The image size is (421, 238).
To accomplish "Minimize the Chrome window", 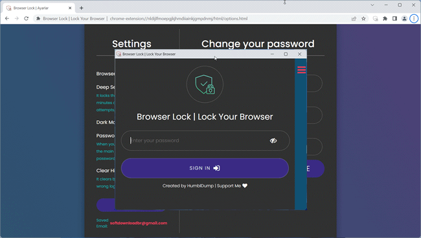I will pyautogui.click(x=386, y=5).
